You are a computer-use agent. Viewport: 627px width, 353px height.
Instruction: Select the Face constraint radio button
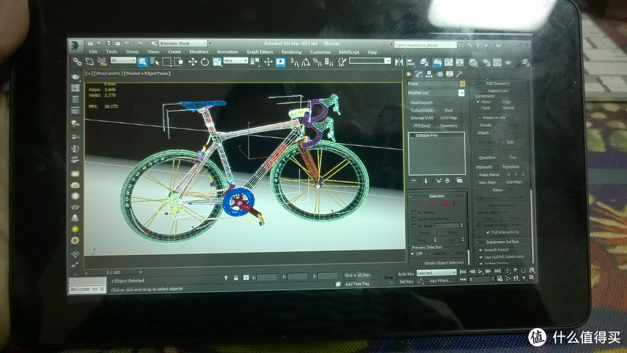[478, 108]
